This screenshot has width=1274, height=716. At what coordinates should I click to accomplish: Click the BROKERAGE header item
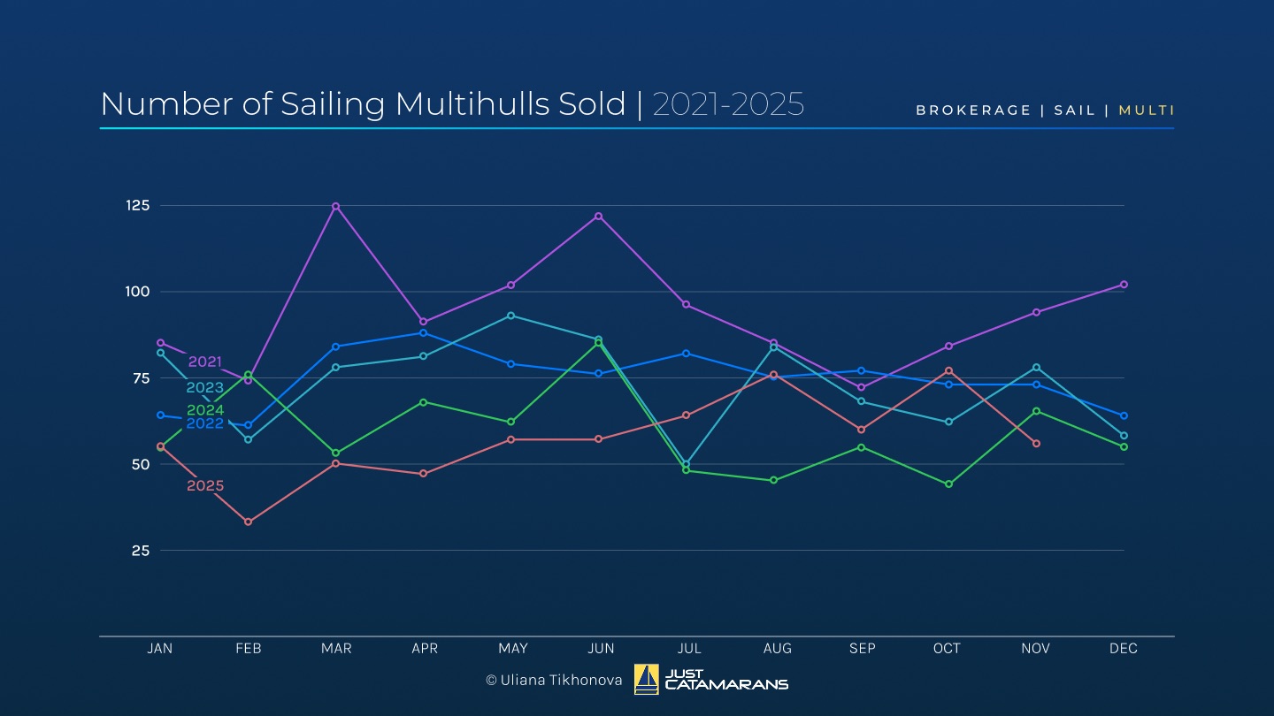[x=973, y=110]
